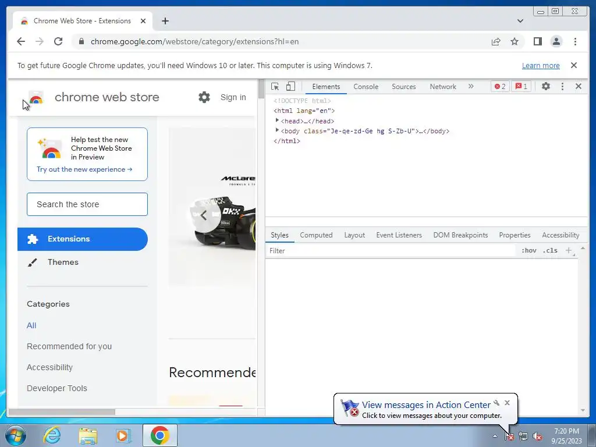Open the Windows Start menu
Viewport: 596px width, 447px height.
pyautogui.click(x=16, y=435)
